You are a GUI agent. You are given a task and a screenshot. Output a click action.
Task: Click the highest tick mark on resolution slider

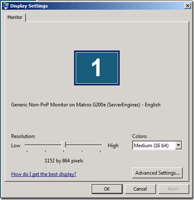click(x=100, y=151)
